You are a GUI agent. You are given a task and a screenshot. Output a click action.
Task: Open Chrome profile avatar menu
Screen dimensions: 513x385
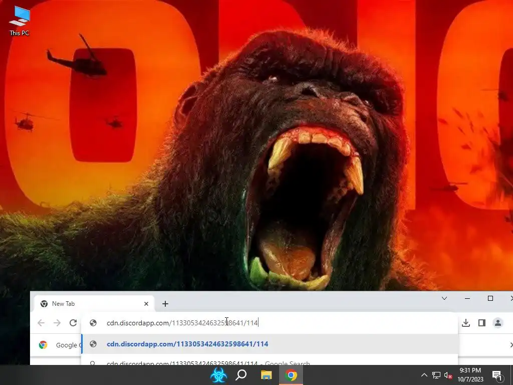pos(498,323)
